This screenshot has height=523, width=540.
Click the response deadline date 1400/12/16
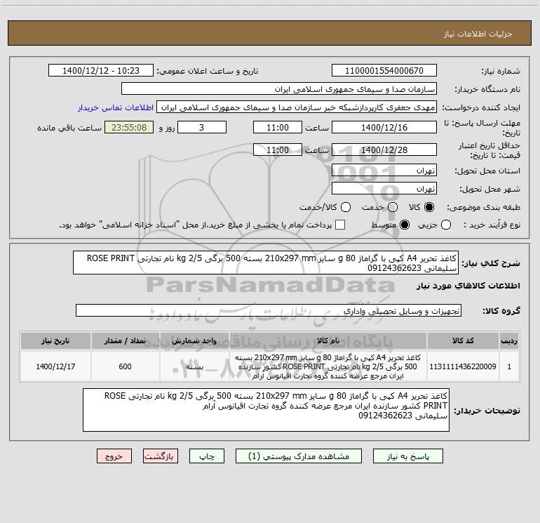(384, 127)
